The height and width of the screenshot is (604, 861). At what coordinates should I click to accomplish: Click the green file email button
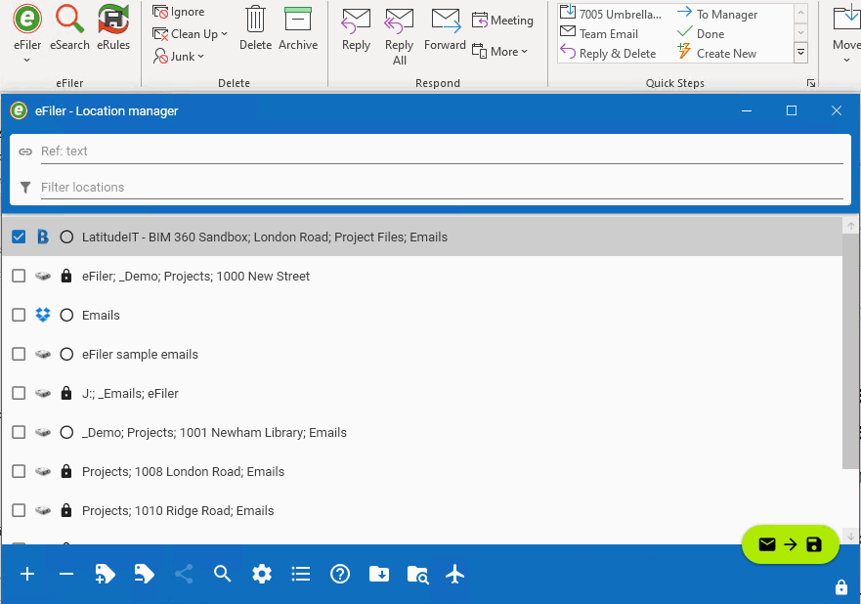click(x=791, y=544)
